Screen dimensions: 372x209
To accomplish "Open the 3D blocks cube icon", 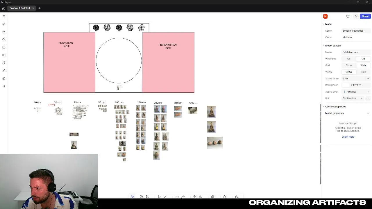I will click(4, 32).
